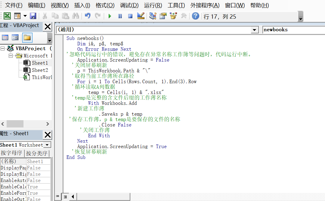Click project tree scroll right arrow

click(x=48, y=124)
